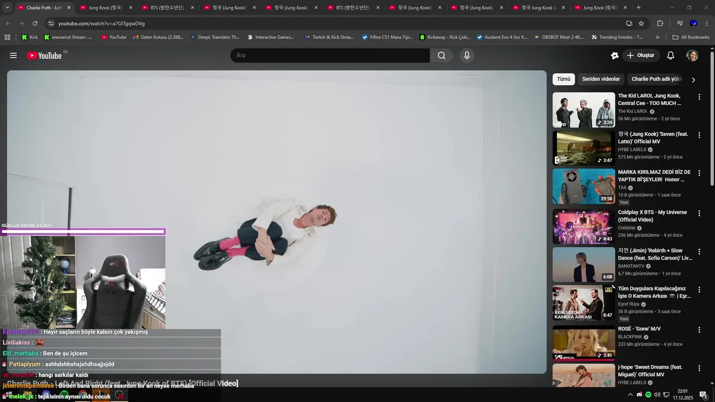Close the Charlie Puth tab
Image resolution: width=715 pixels, height=402 pixels.
click(x=69, y=8)
